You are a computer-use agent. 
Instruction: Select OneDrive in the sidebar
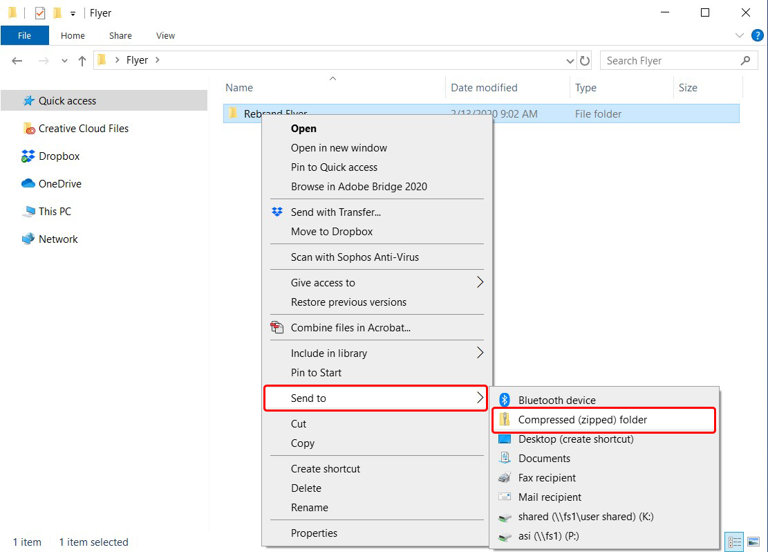(x=59, y=183)
